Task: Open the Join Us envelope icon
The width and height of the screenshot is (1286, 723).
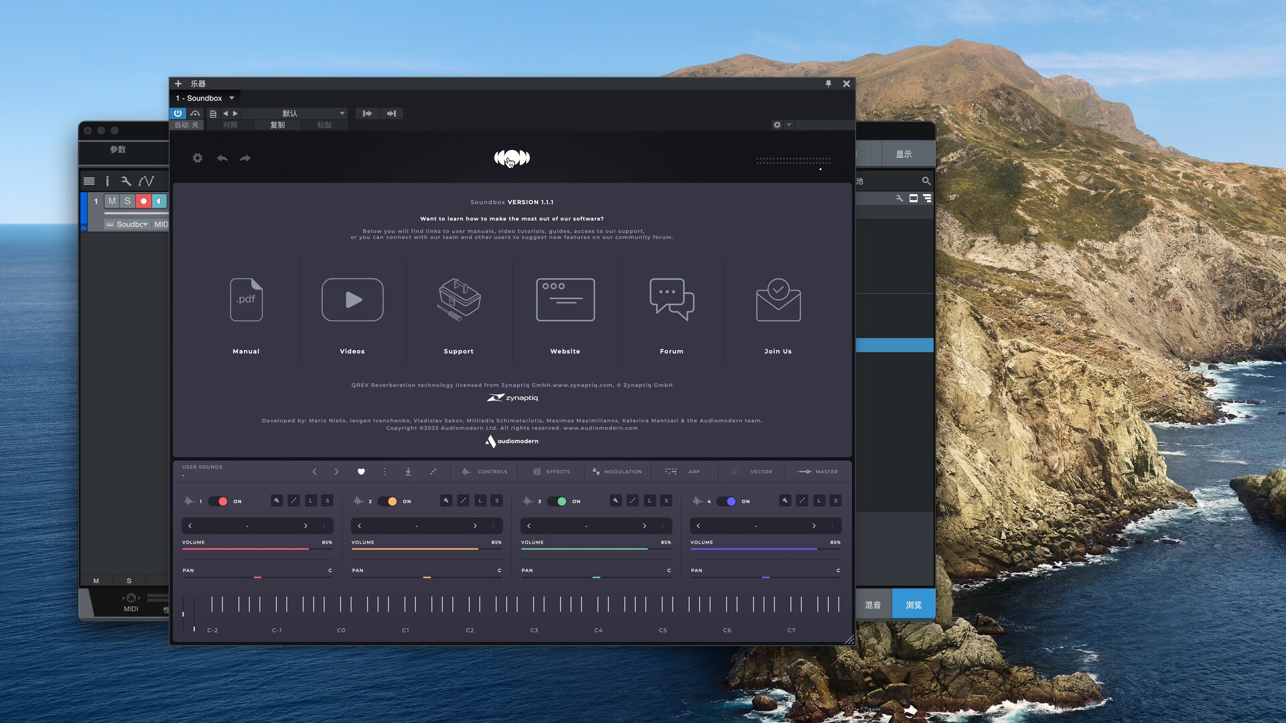Action: click(778, 299)
